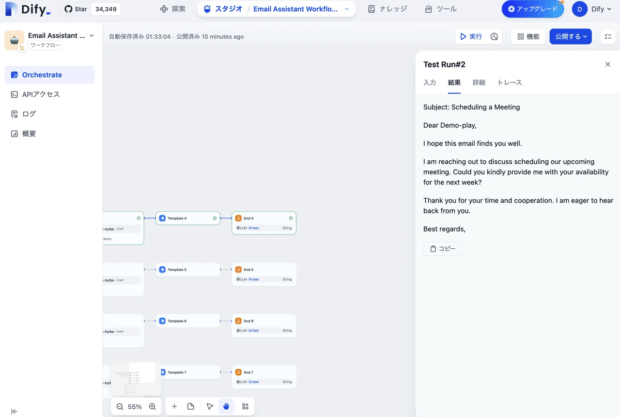
Task: Copy the result with コピー button
Action: point(443,248)
